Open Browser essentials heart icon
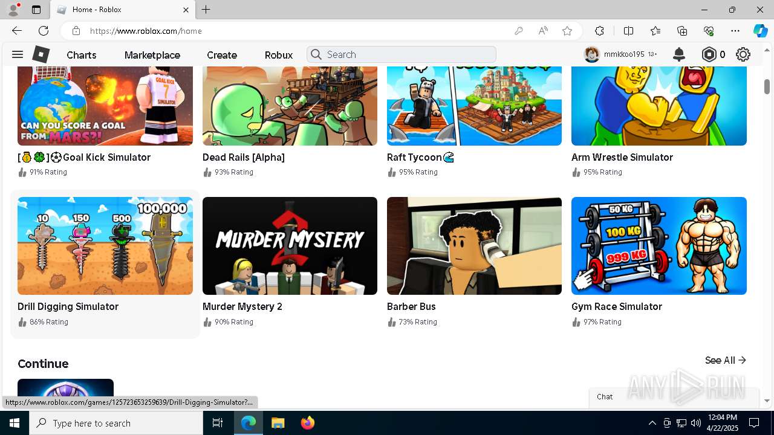Image resolution: width=774 pixels, height=435 pixels. click(x=709, y=31)
